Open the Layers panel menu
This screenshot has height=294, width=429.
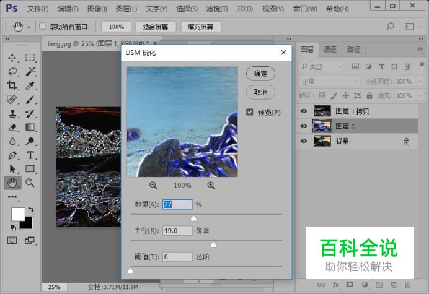pyautogui.click(x=420, y=50)
